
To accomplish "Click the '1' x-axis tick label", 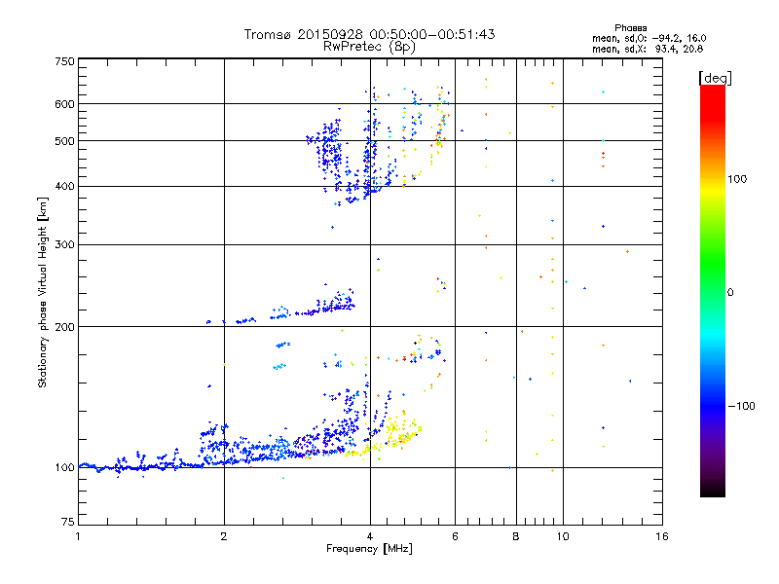I will point(78,536).
